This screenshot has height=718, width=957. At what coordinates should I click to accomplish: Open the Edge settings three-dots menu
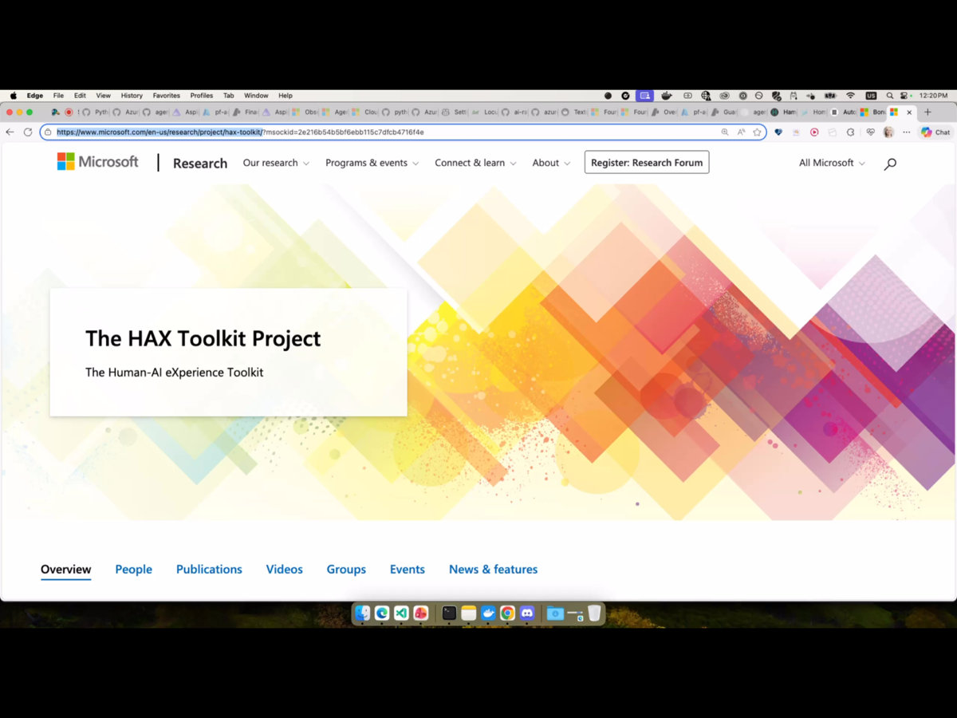[x=907, y=132]
